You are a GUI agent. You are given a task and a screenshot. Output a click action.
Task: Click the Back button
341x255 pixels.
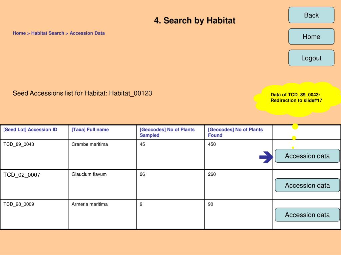(x=311, y=15)
